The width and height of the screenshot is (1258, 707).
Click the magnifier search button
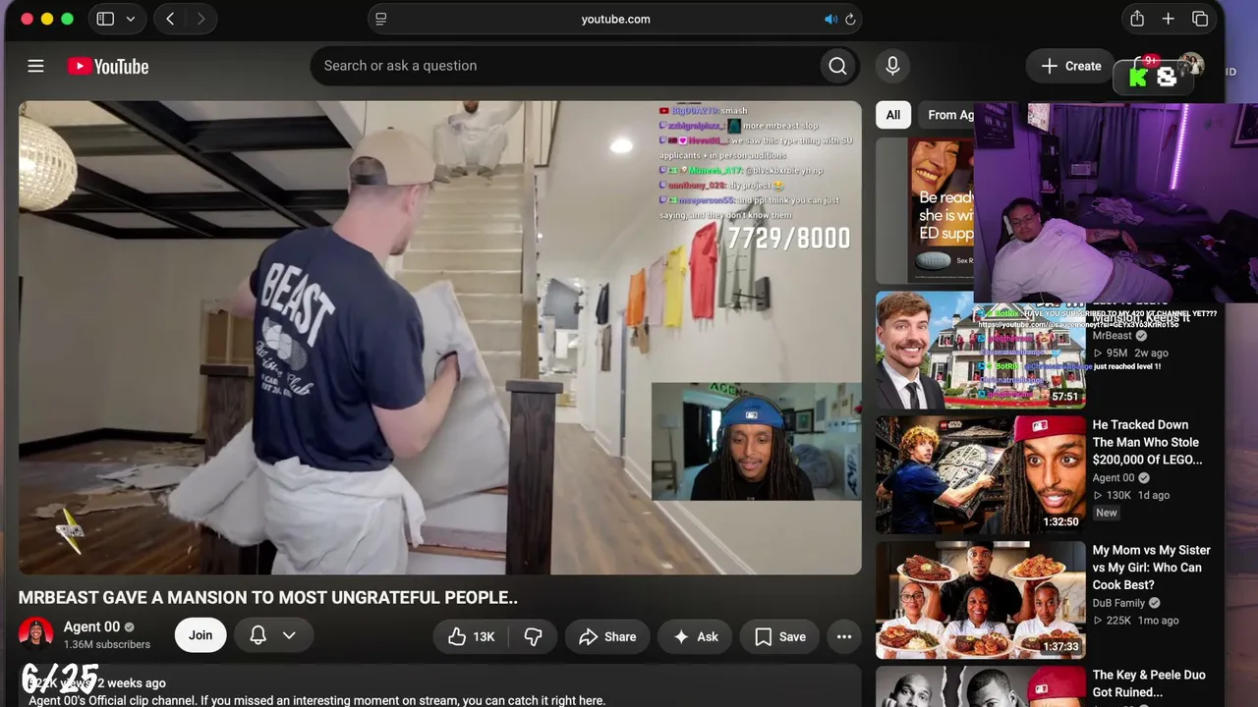click(x=837, y=66)
